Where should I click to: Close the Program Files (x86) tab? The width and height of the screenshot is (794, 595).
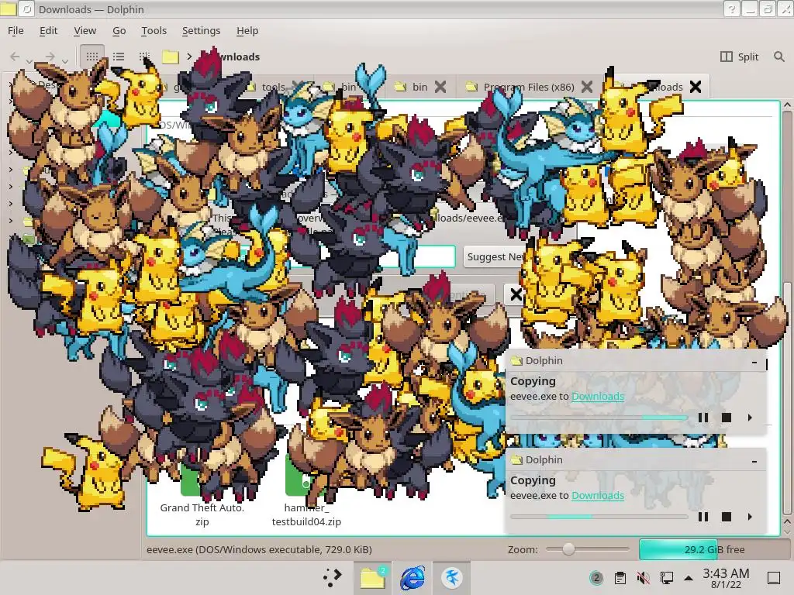click(x=587, y=87)
